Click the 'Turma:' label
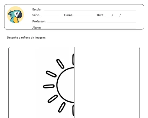The image size is (148, 118). [68, 15]
